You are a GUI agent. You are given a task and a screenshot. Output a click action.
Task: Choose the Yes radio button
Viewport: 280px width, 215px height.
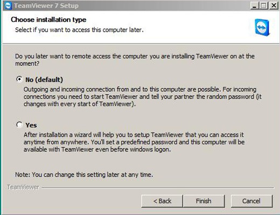click(19, 124)
